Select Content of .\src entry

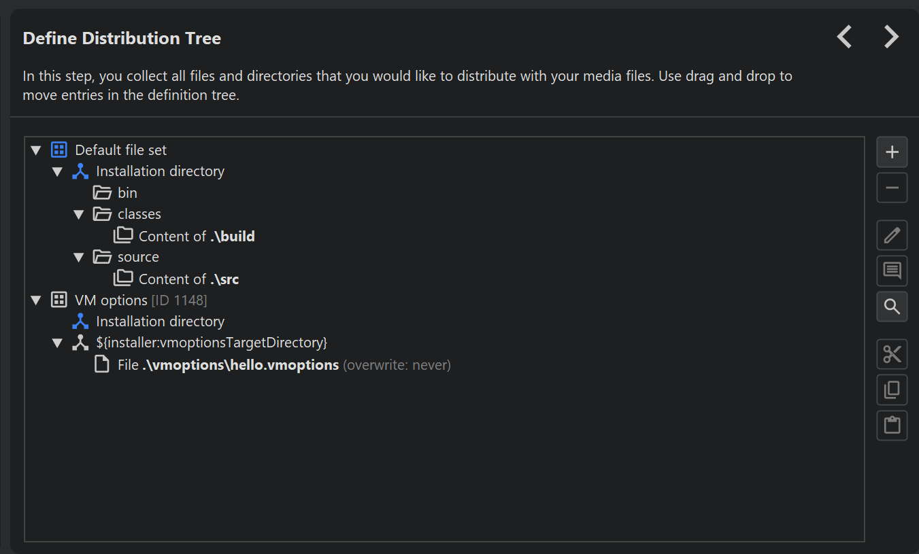pyautogui.click(x=188, y=279)
